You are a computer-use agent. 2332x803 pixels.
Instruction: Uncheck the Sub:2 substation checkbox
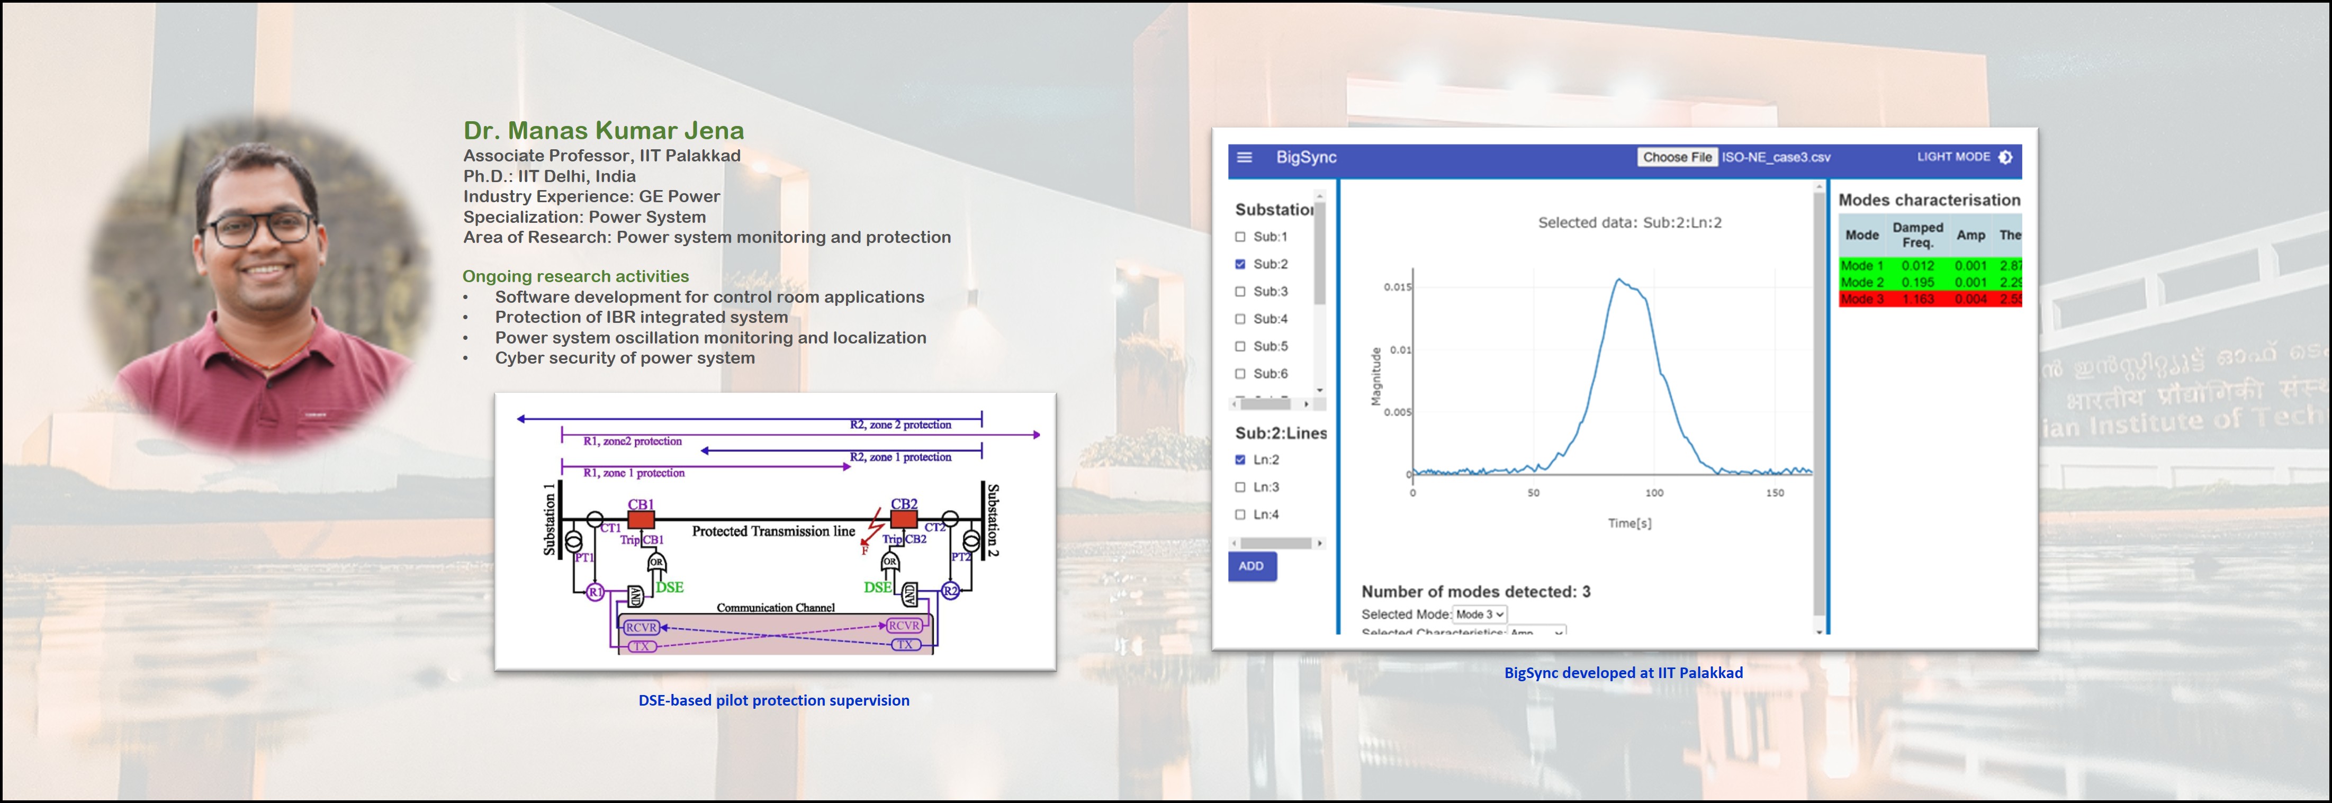pyautogui.click(x=1240, y=264)
